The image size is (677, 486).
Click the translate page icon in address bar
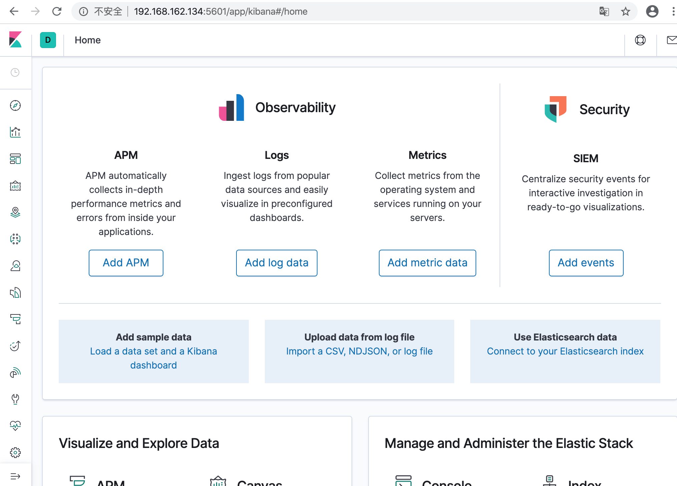604,11
